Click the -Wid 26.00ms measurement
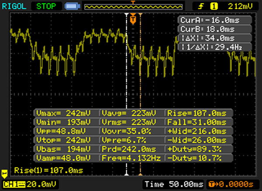 pyautogui.click(x=199, y=140)
